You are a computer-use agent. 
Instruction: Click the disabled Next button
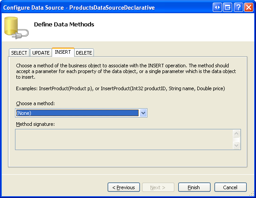158,187
